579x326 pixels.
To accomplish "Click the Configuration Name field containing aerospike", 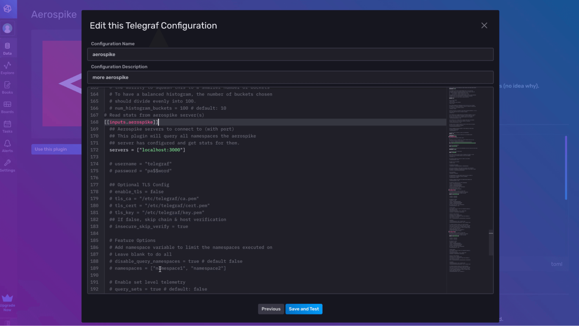I will 290,54.
